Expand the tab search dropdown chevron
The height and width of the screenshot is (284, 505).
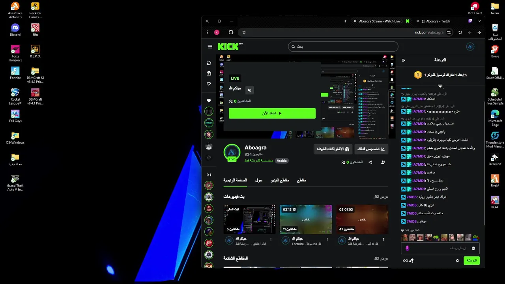[480, 21]
